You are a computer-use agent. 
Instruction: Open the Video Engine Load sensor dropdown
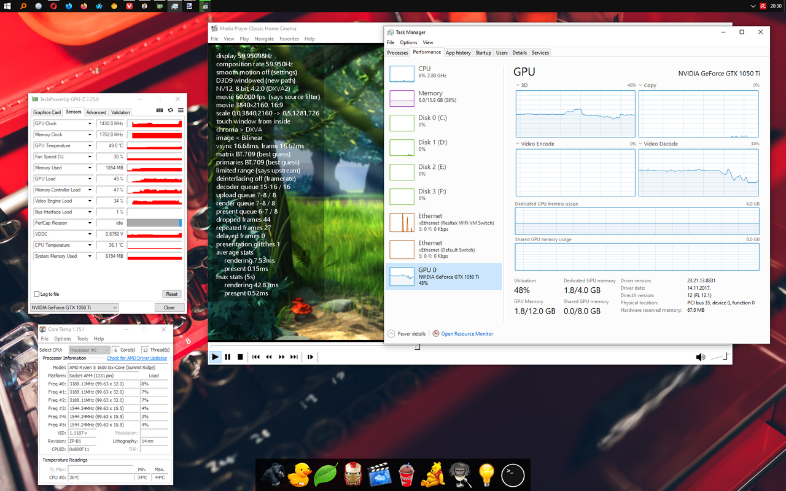pyautogui.click(x=90, y=201)
